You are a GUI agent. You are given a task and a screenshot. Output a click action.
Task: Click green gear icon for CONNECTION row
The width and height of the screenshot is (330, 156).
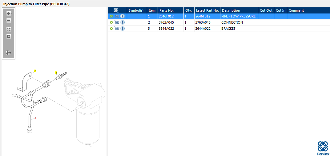tap(111, 22)
